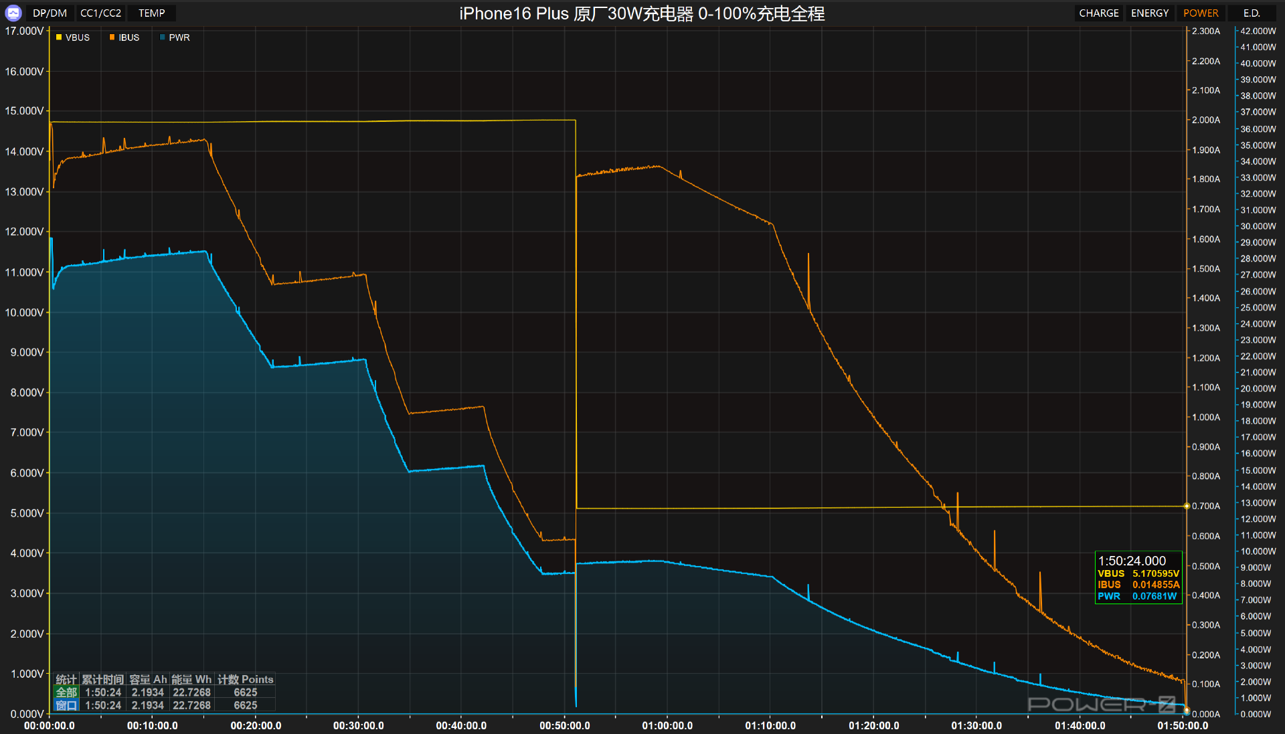Click the 全部 row 22.7268 energy value

(191, 693)
